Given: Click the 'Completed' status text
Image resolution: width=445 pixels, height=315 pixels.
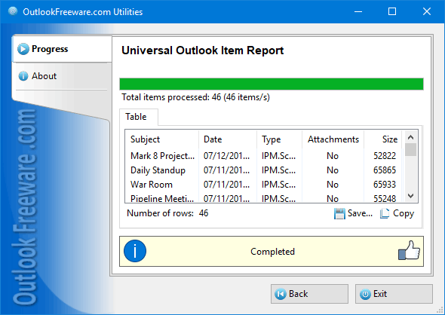Looking at the screenshot, I should pyautogui.click(x=272, y=252).
